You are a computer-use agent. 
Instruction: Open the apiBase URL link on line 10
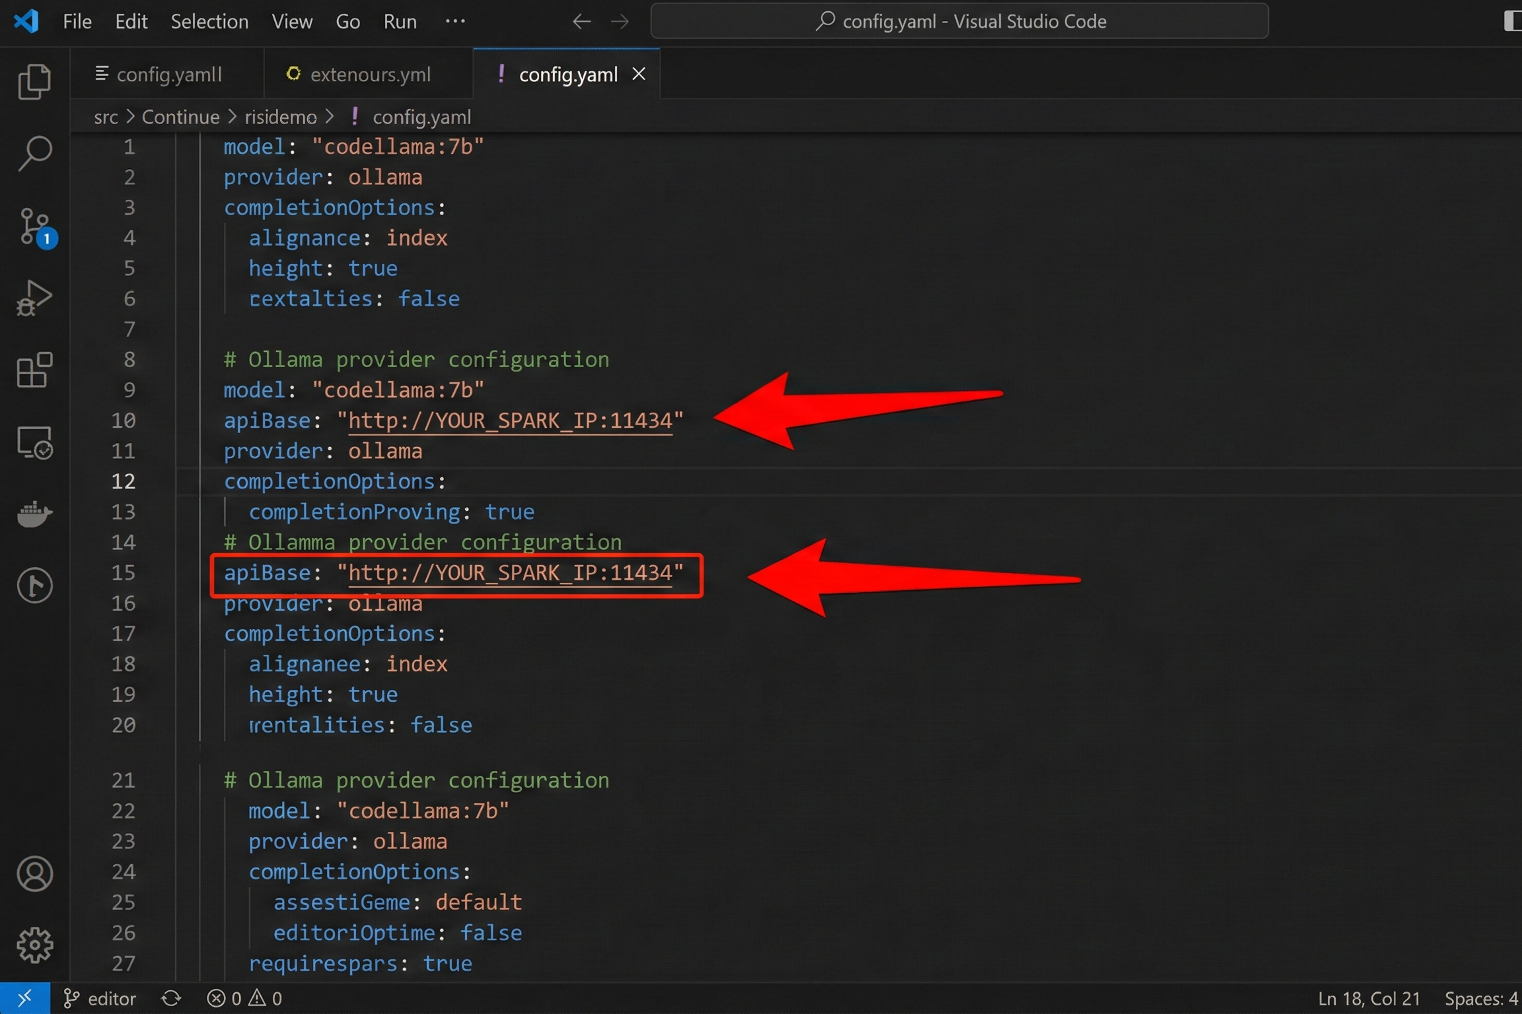(x=509, y=421)
